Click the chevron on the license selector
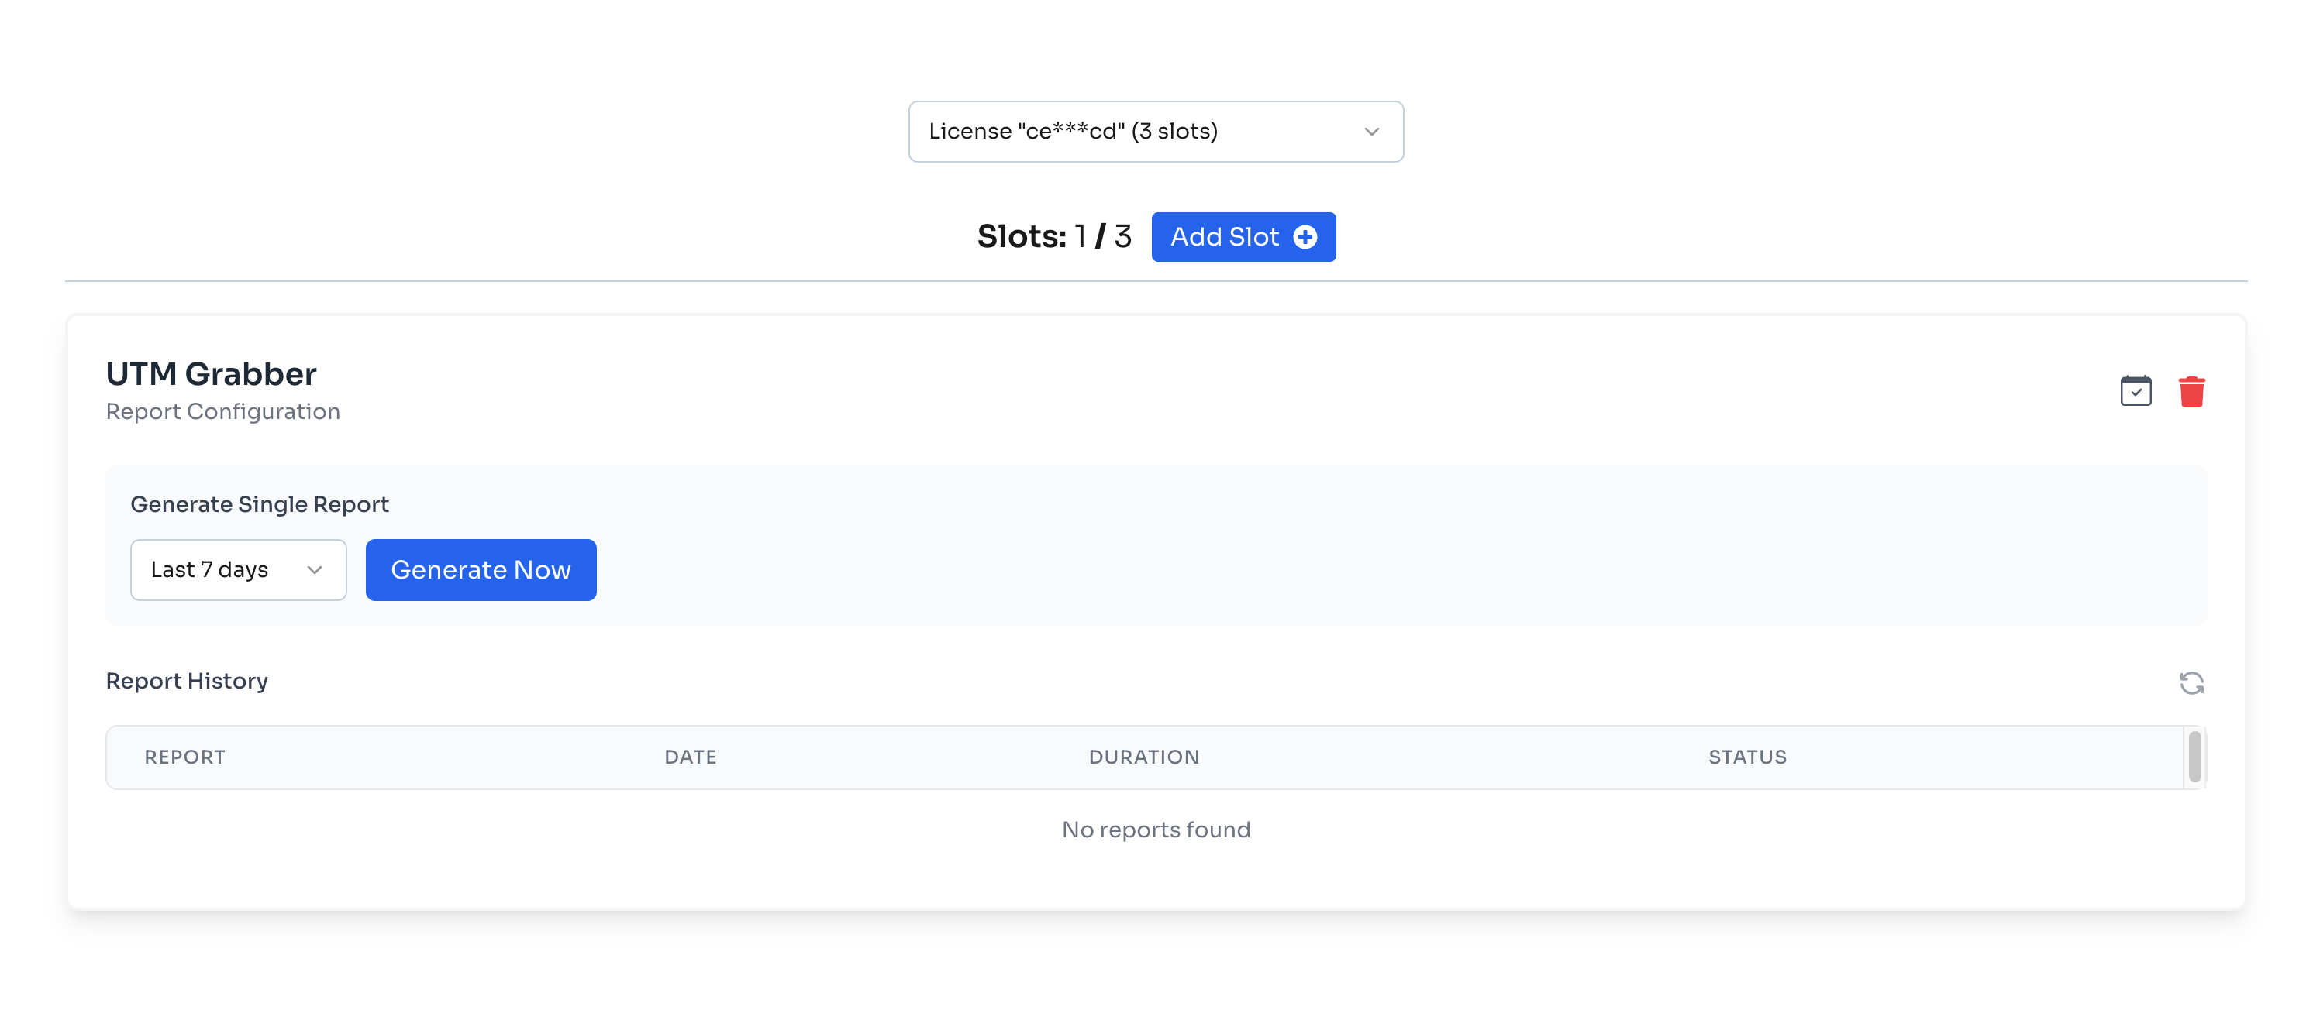2313x1010 pixels. (1371, 132)
